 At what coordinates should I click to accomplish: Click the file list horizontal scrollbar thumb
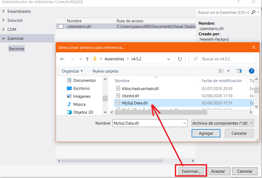point(161,112)
